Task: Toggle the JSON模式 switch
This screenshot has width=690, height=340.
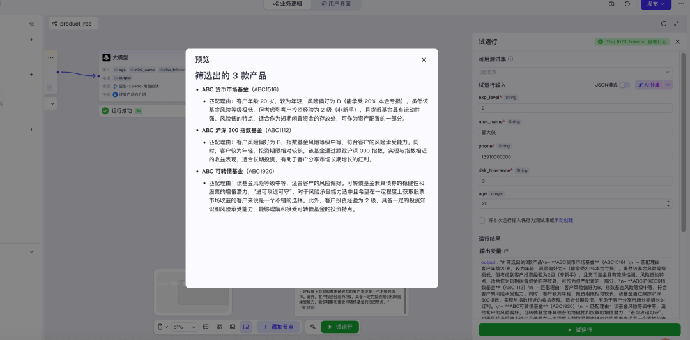Action: pyautogui.click(x=624, y=85)
